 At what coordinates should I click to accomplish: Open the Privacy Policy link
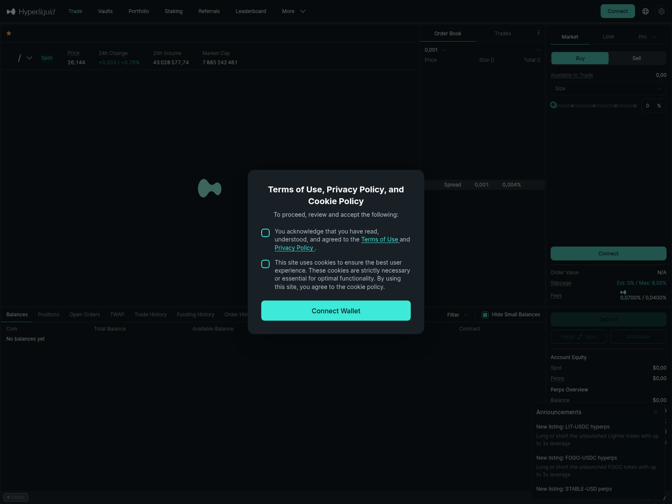[x=294, y=248]
